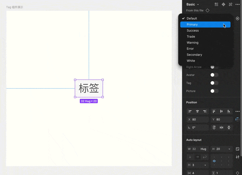Align left icon in Position
Viewport: 242px width, 175px height.
click(x=190, y=111)
